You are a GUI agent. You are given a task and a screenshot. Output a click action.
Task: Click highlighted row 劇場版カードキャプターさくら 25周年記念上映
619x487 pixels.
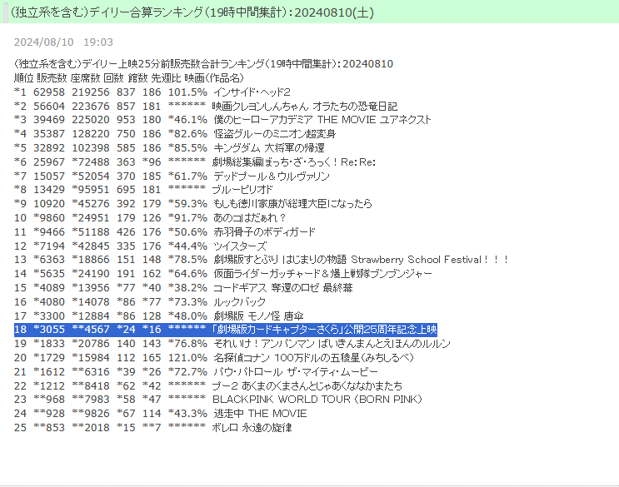226,330
